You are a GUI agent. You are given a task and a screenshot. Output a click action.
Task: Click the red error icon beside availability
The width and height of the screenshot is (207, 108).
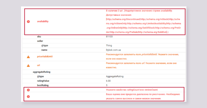pos(28,22)
